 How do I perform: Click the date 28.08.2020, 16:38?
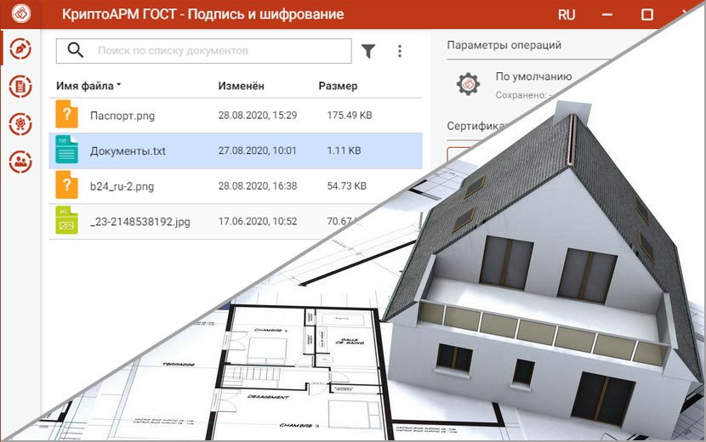coord(258,186)
